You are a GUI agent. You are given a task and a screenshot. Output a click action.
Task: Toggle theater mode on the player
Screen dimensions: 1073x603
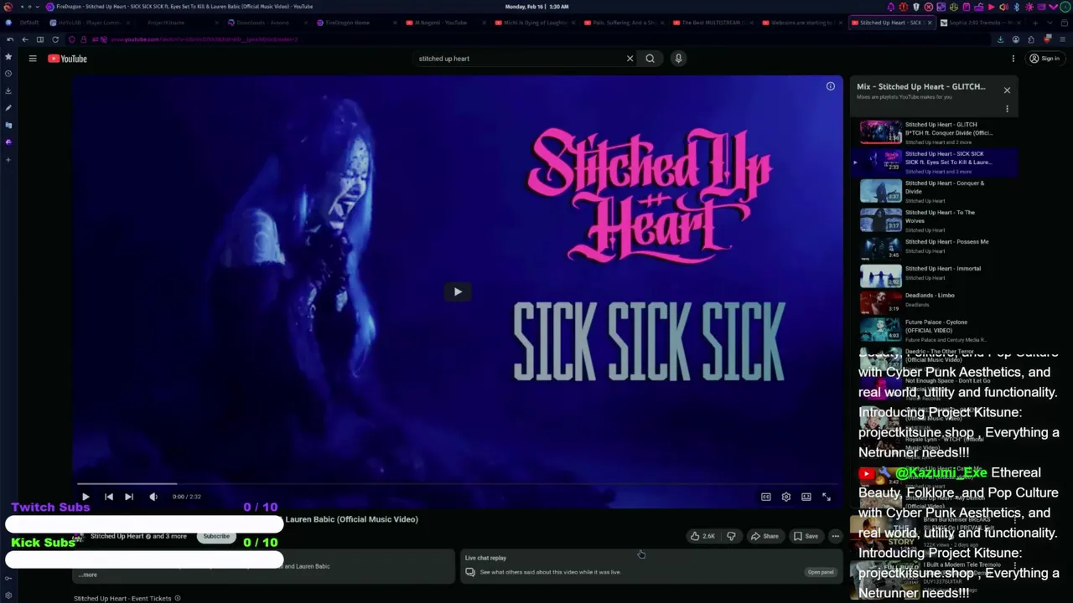tap(806, 497)
